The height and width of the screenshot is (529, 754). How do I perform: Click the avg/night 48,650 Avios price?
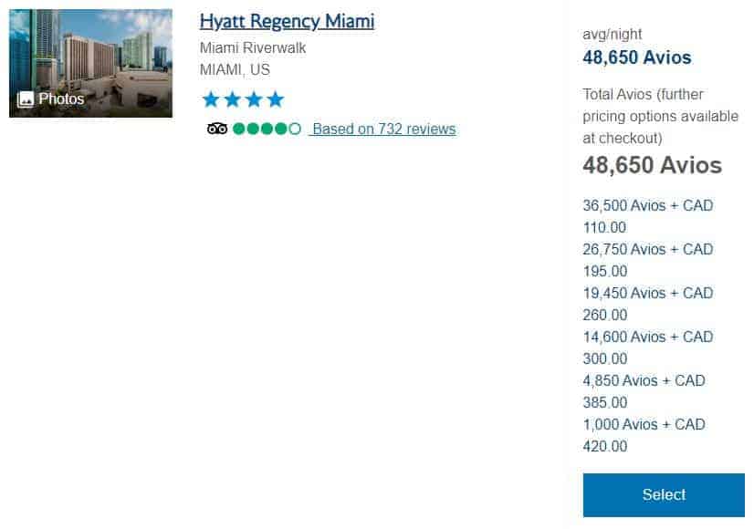tap(636, 57)
